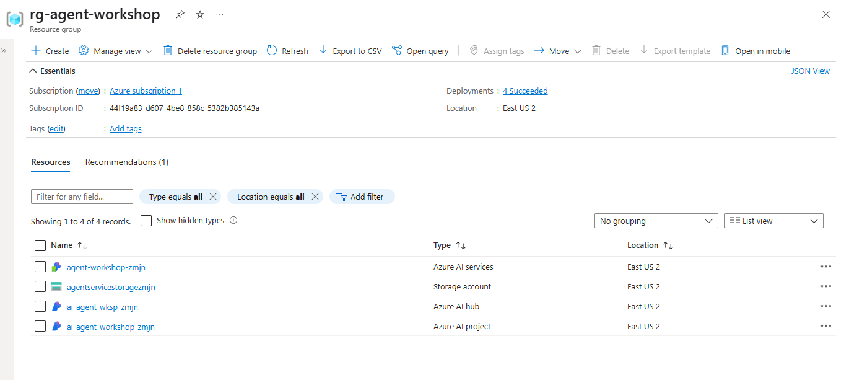This screenshot has height=380, width=844.
Task: Open the No grouping dropdown
Action: 656,221
